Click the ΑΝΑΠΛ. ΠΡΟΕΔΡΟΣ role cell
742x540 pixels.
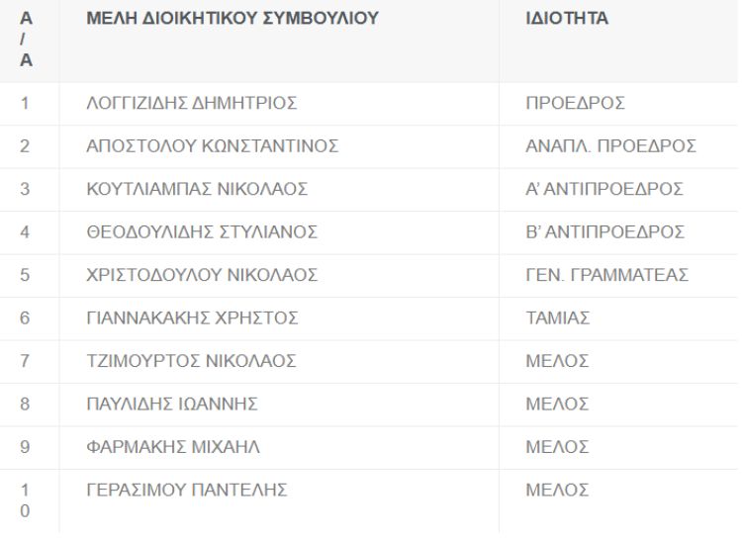pos(610,147)
